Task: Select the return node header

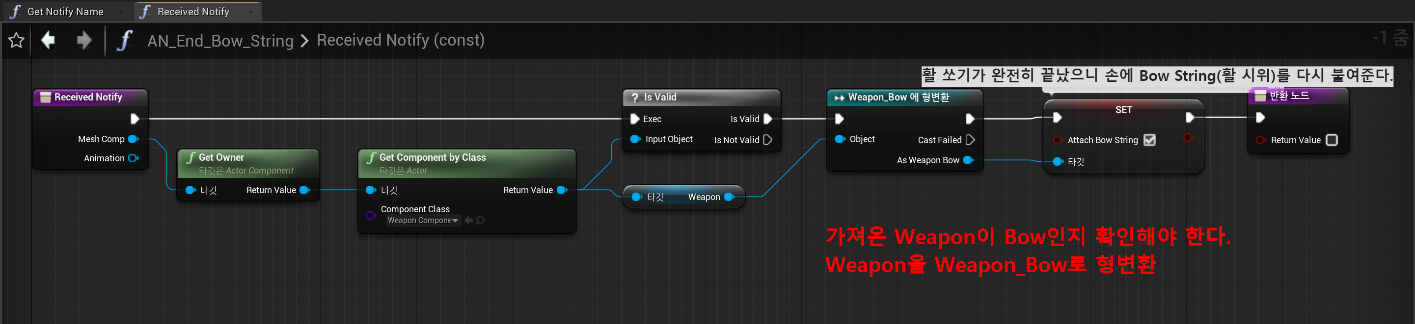Action: pyautogui.click(x=1298, y=96)
